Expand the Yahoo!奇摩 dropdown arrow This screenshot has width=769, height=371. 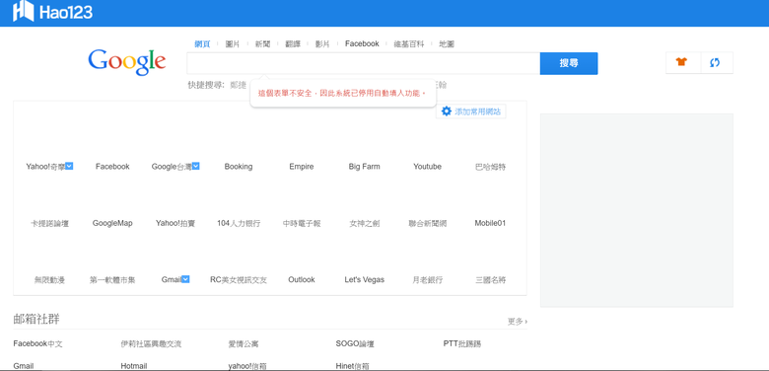[69, 166]
